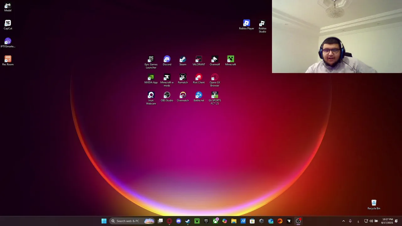
Task: Select the Iriun Webcam desktop icon
Action: pyautogui.click(x=151, y=98)
